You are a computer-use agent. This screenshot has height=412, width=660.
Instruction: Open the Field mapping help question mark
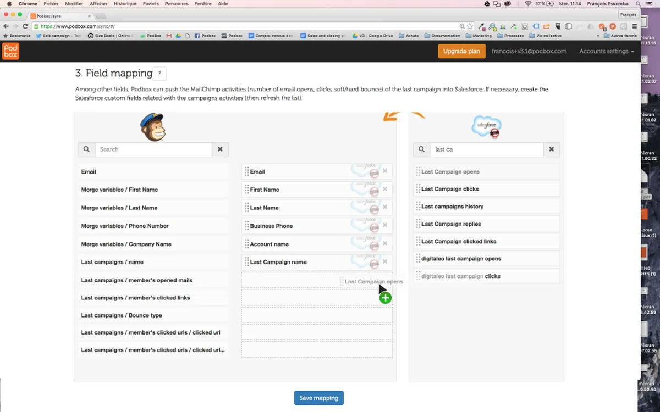point(159,74)
